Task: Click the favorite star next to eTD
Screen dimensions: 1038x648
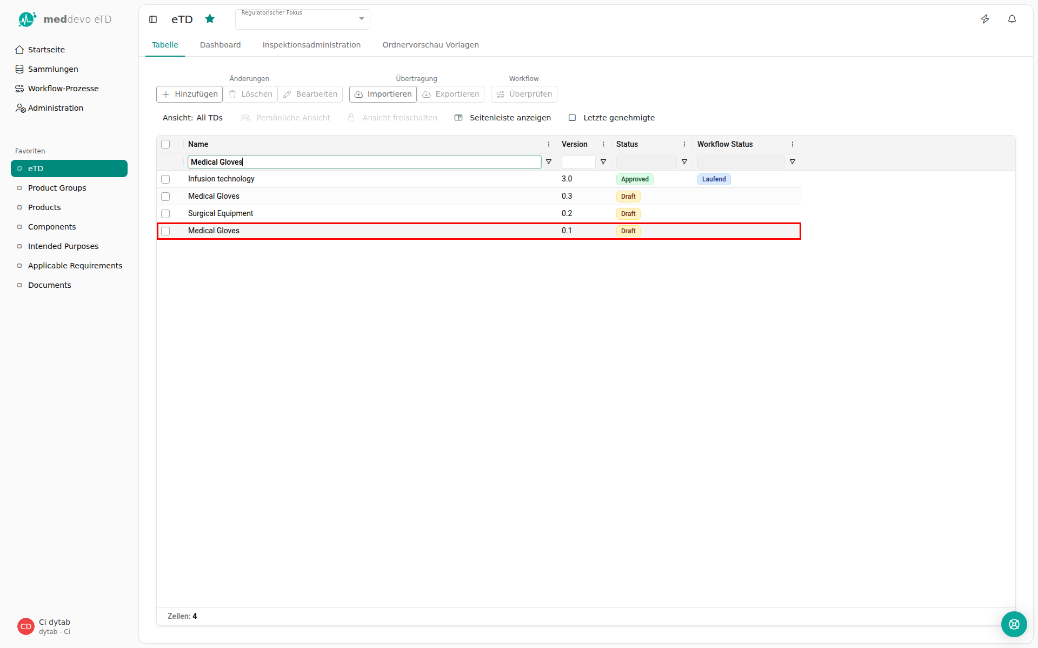Action: tap(210, 19)
